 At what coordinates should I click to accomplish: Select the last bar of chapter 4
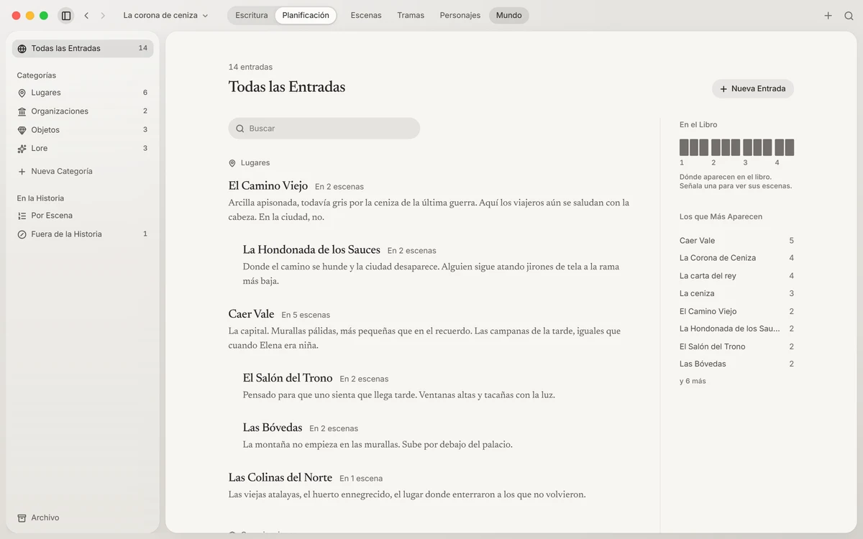point(790,147)
